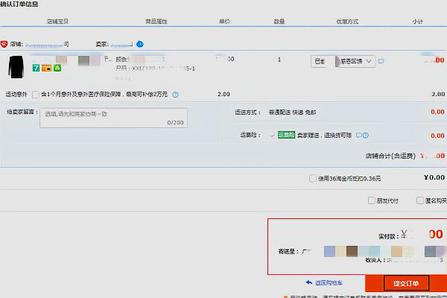The image size is (447, 298).
Task: Open the black product thumbnail
Action: (x=16, y=67)
